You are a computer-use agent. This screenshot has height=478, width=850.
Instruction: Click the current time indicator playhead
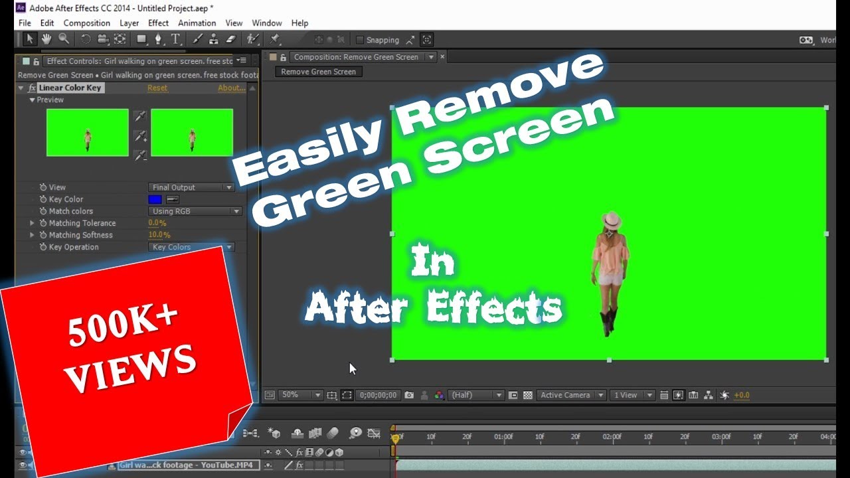coord(395,438)
